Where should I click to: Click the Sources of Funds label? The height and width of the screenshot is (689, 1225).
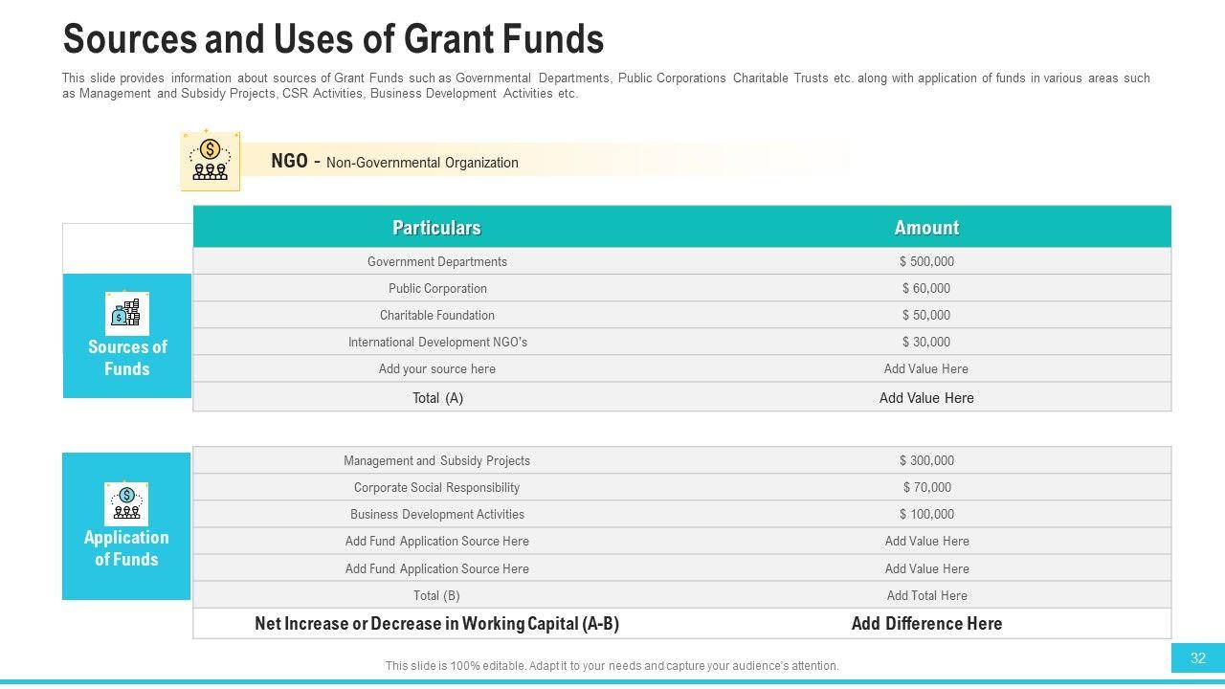[127, 358]
